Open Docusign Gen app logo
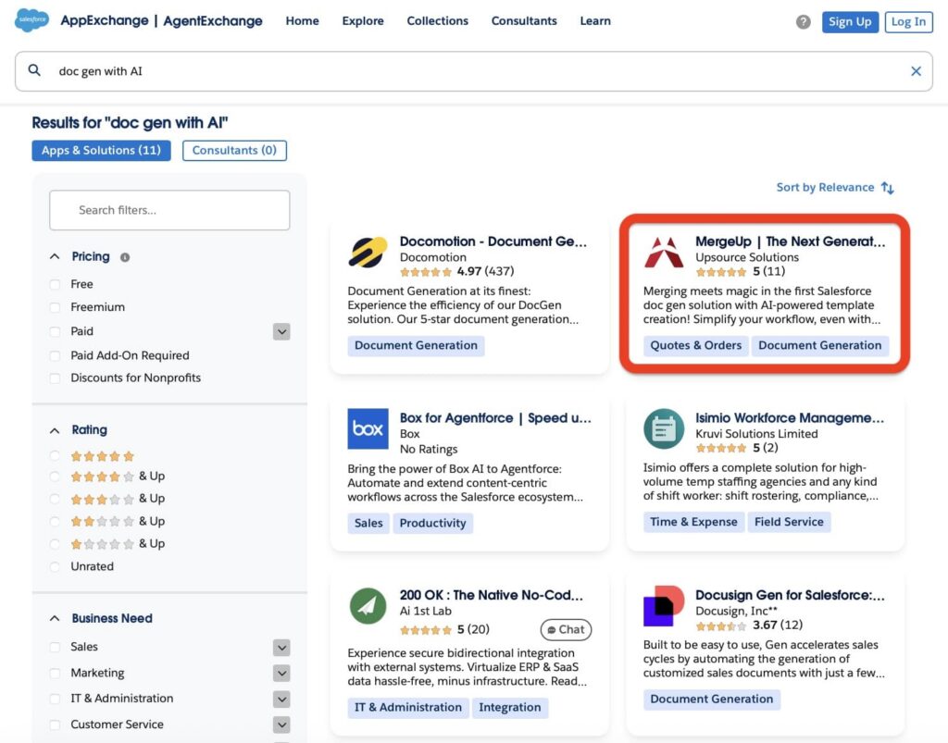 (664, 606)
